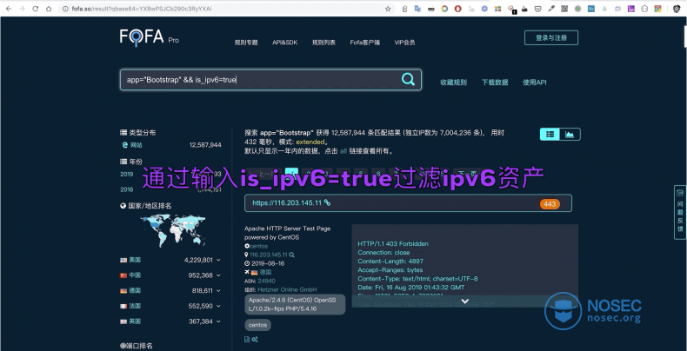Click the 'extended' mode link
Screen dimensions: 687x351
310,142
